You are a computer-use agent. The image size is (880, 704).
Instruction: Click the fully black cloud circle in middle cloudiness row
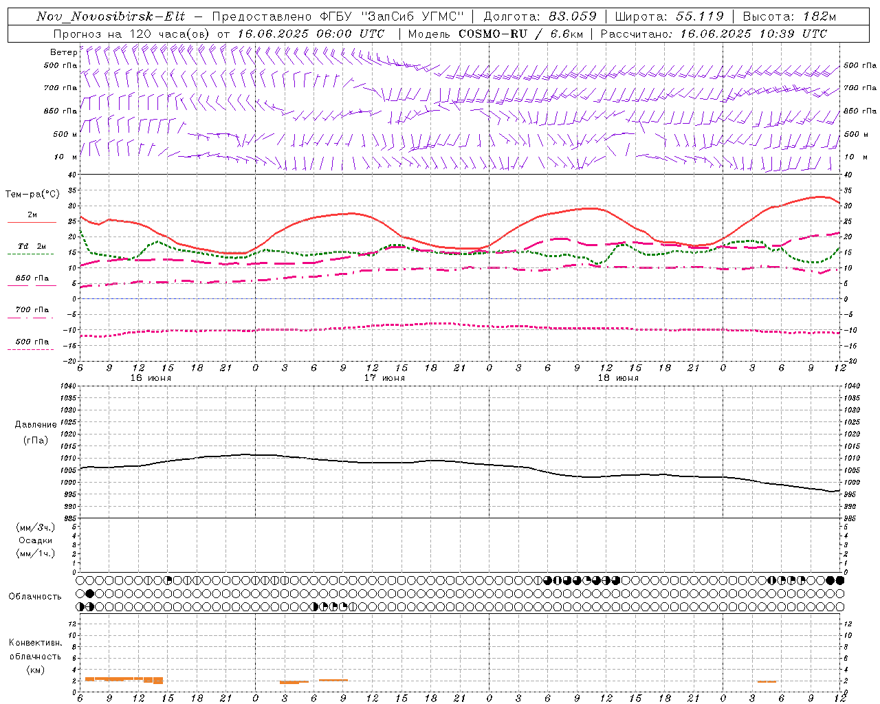[90, 593]
